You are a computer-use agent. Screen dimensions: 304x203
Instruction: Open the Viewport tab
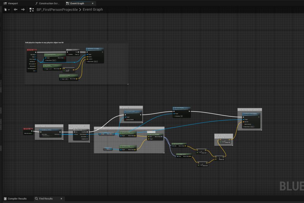pyautogui.click(x=12, y=3)
